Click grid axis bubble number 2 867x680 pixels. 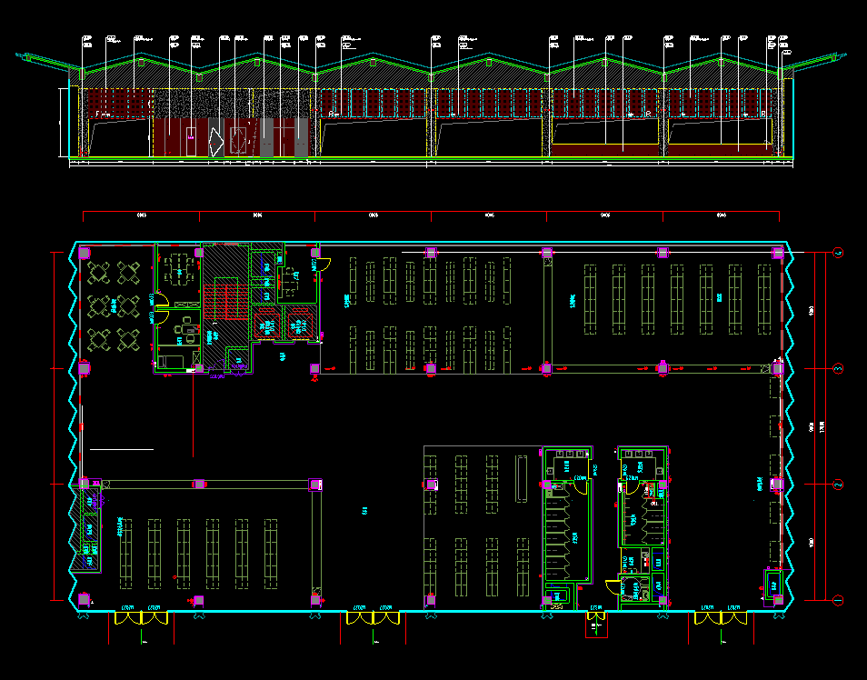pyautogui.click(x=839, y=484)
